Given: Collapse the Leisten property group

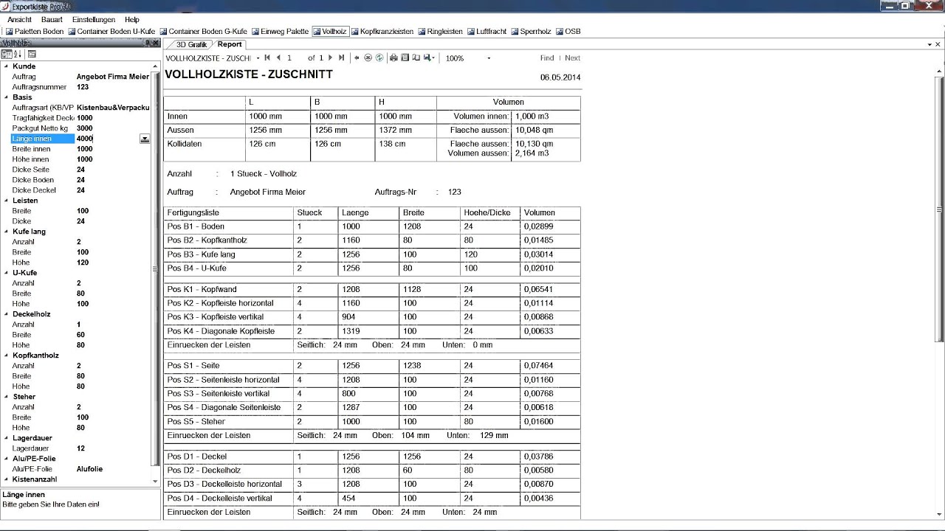Looking at the screenshot, I should tap(7, 201).
